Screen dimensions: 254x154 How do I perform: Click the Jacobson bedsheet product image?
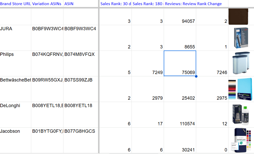pos(241,140)
